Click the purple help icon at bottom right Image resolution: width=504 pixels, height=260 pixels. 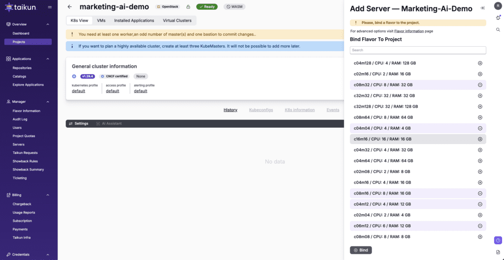pos(498,240)
